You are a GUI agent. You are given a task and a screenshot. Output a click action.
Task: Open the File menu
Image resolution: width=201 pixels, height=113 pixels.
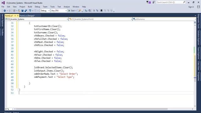click(3, 7)
